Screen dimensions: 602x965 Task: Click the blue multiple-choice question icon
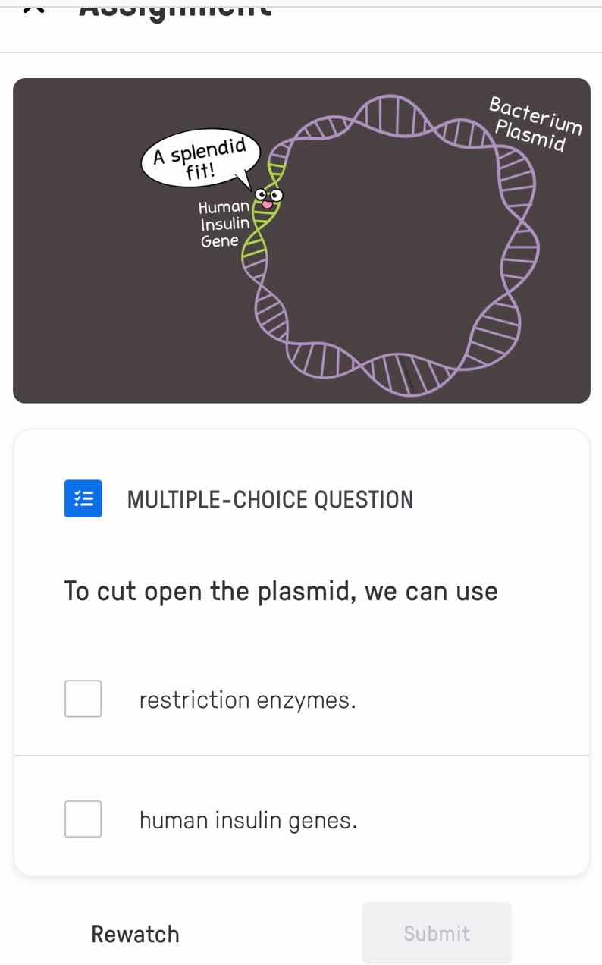point(83,498)
